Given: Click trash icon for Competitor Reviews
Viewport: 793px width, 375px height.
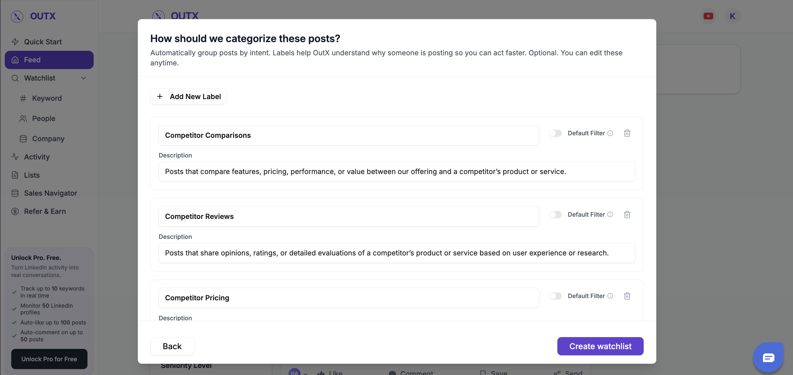Looking at the screenshot, I should point(627,214).
